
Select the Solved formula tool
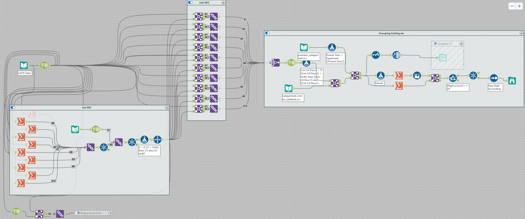coord(381,76)
